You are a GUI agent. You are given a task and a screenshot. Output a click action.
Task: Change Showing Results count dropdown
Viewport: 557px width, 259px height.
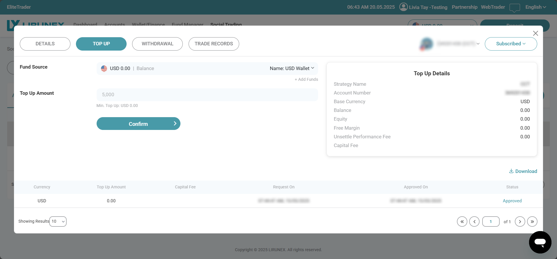(58, 222)
